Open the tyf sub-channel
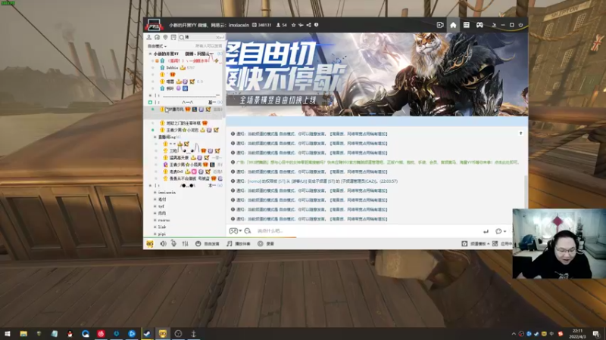 161,206
